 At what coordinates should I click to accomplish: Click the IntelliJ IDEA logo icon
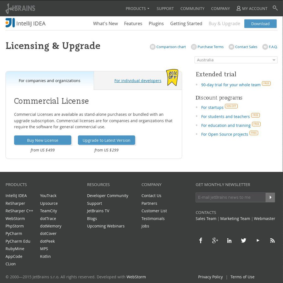[10, 23]
